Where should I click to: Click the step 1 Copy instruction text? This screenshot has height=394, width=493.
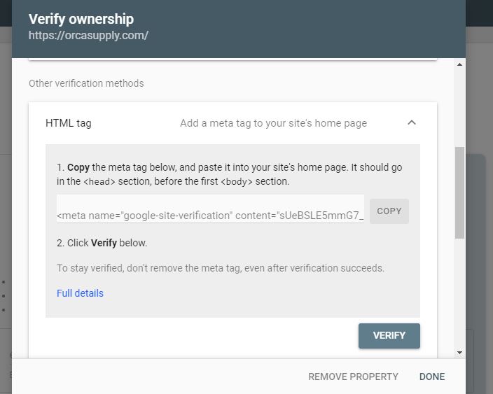(x=229, y=174)
